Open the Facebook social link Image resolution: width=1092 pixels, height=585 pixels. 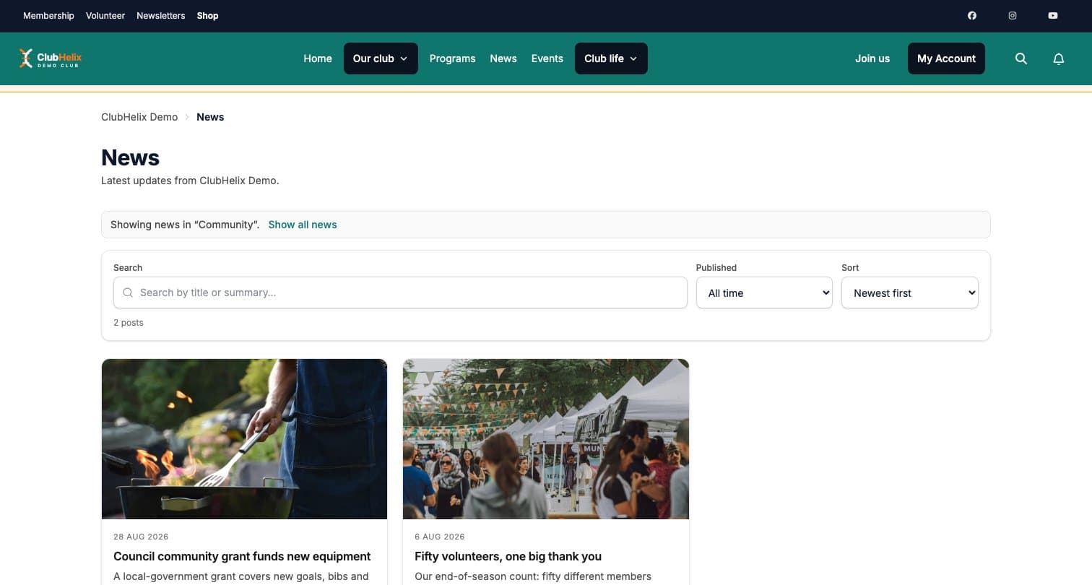[972, 16]
